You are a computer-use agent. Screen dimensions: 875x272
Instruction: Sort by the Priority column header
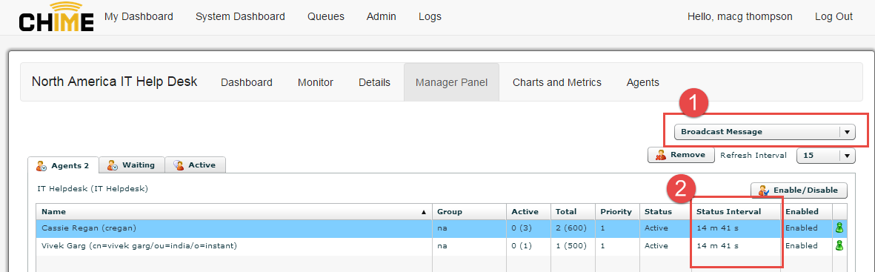tap(617, 212)
